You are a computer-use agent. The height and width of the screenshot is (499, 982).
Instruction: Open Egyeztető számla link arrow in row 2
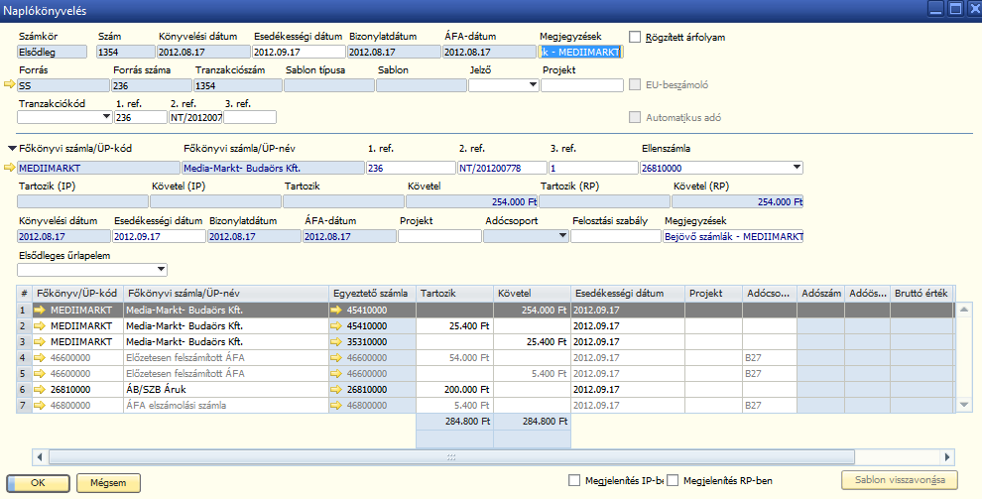point(337,326)
